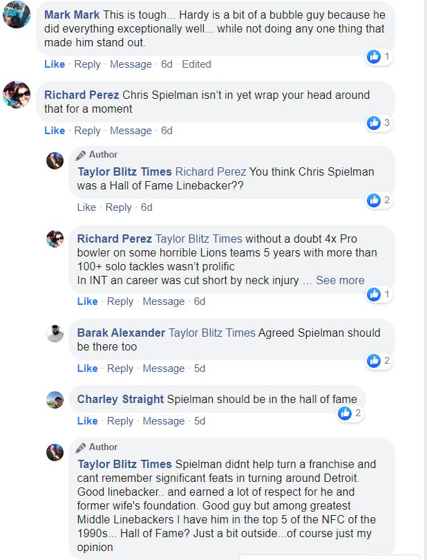Reply to Charley Straight's comment

[x=121, y=420]
